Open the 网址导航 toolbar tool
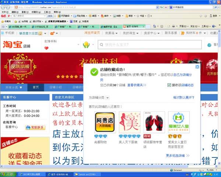 (x=79, y=16)
